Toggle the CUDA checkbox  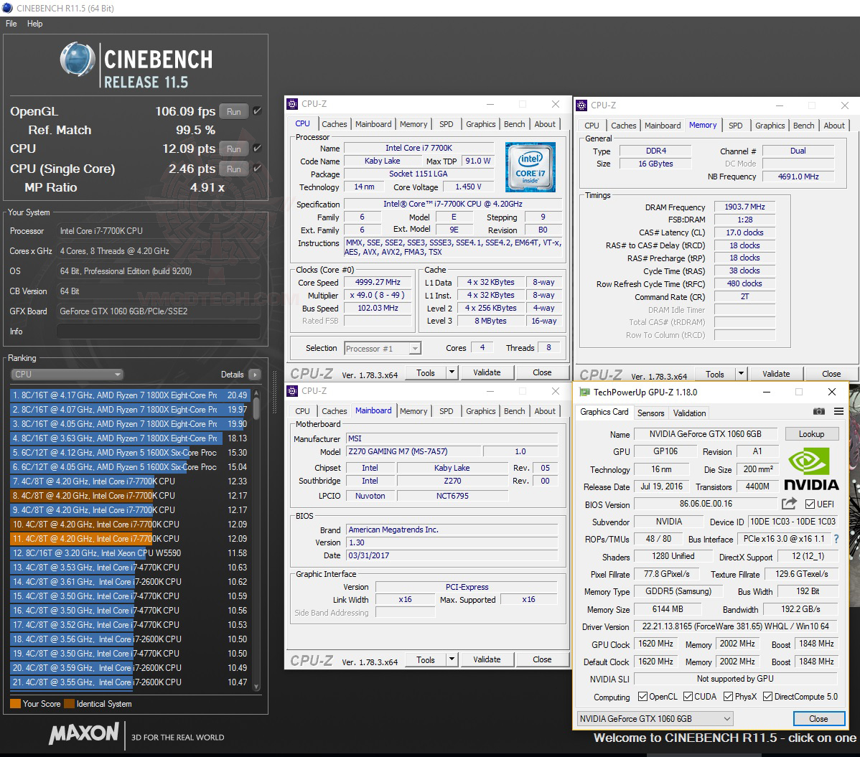tap(688, 697)
